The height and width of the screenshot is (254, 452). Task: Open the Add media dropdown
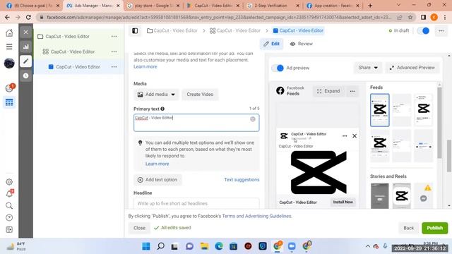coord(156,95)
